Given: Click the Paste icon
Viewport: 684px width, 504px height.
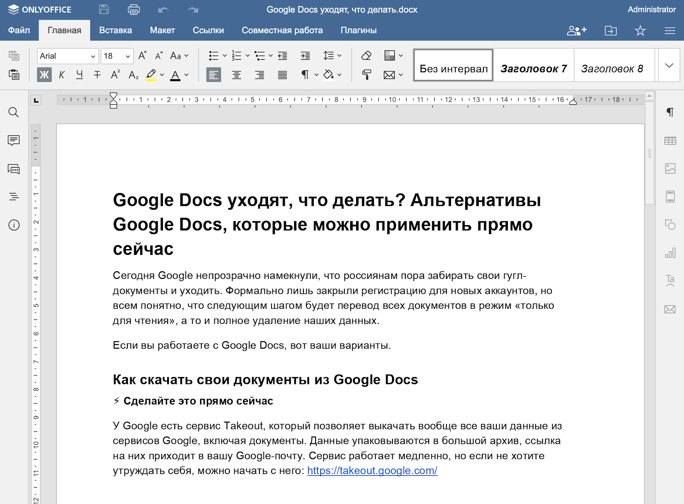Looking at the screenshot, I should pyautogui.click(x=14, y=75).
